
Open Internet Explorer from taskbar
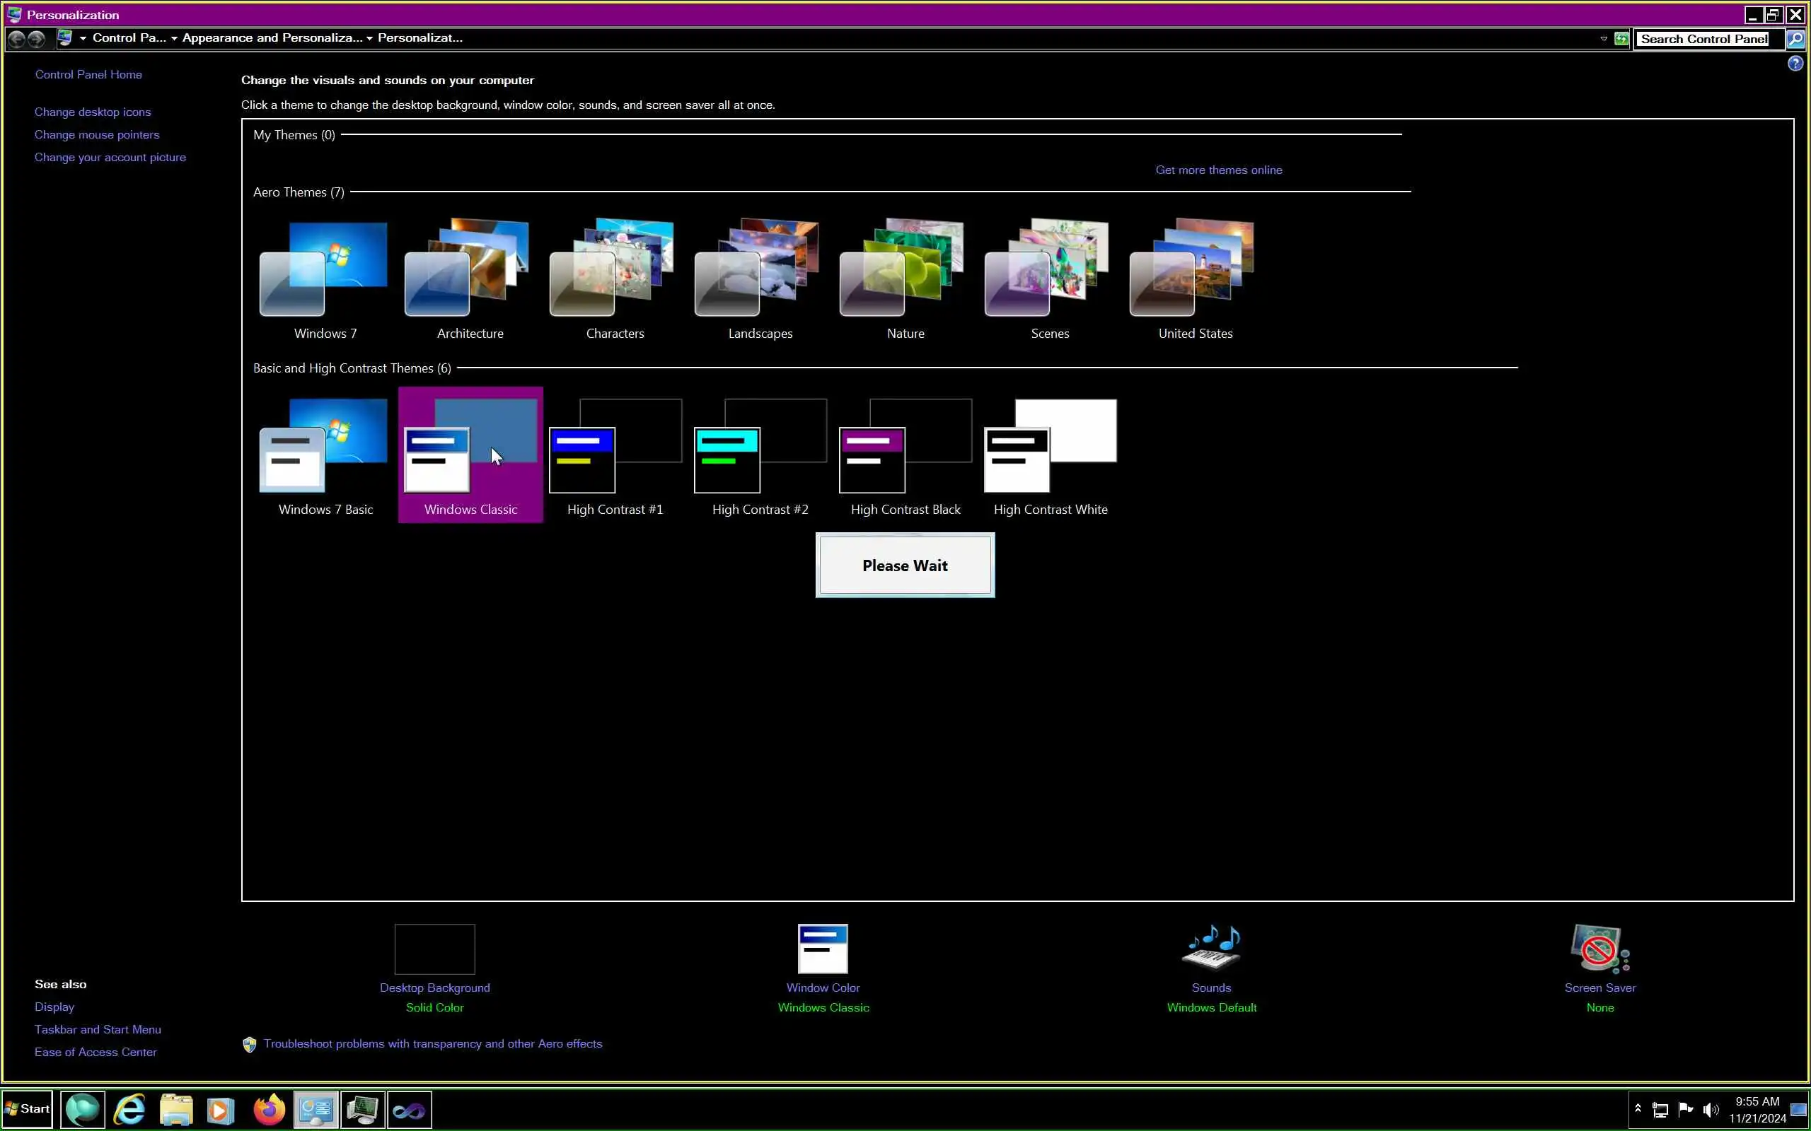(129, 1109)
